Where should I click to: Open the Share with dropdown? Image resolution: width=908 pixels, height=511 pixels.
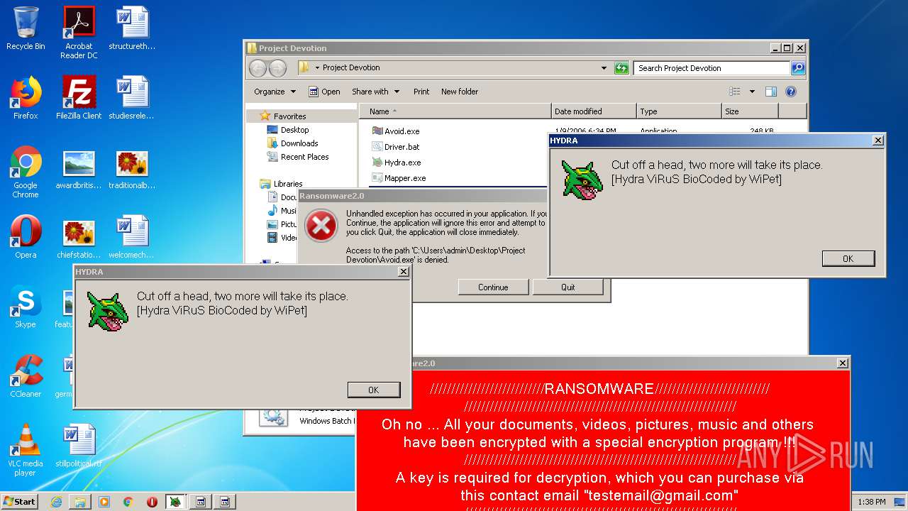(375, 92)
